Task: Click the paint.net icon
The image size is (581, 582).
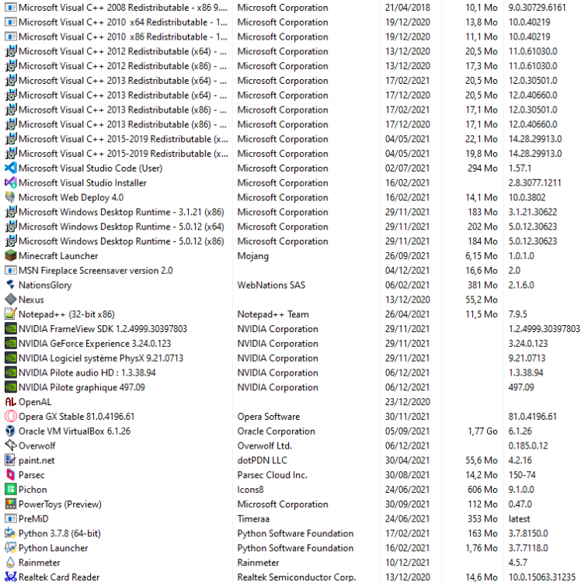Action: click(x=10, y=460)
